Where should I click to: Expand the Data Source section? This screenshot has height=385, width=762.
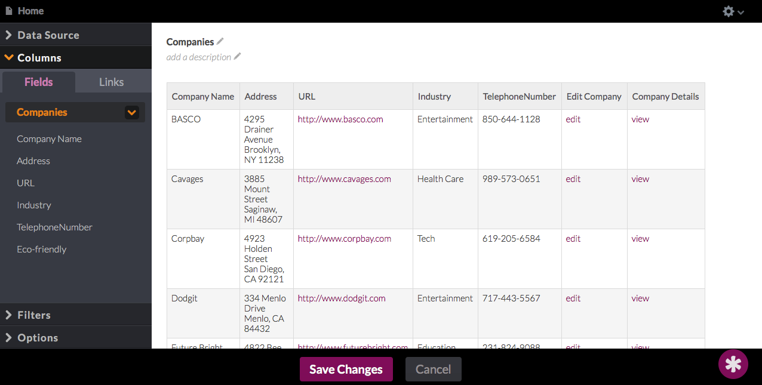click(76, 35)
